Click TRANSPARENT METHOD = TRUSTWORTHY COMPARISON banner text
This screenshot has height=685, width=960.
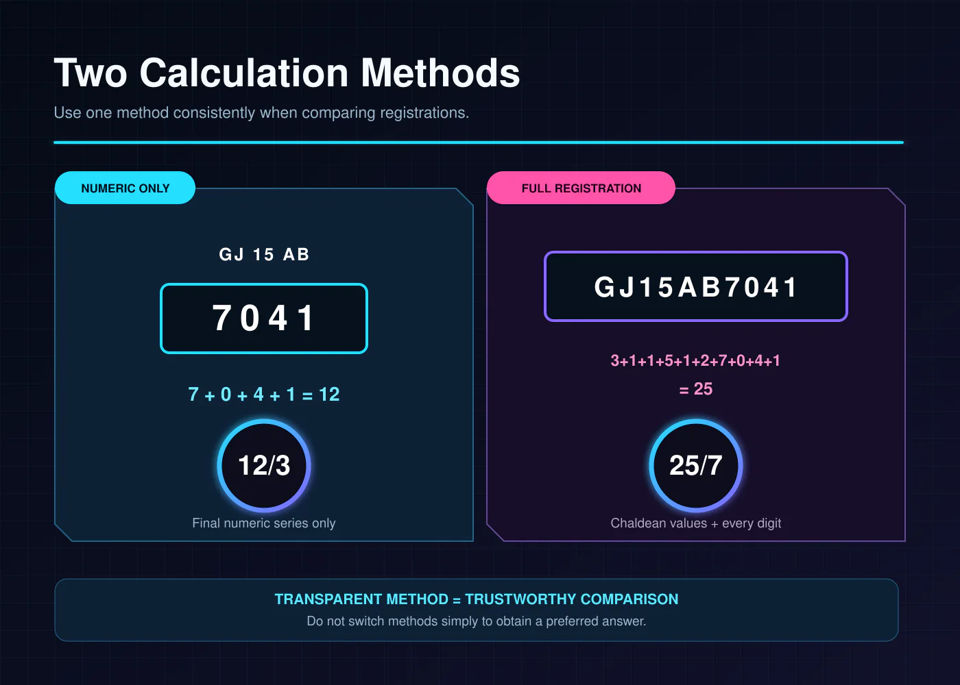[x=477, y=599]
